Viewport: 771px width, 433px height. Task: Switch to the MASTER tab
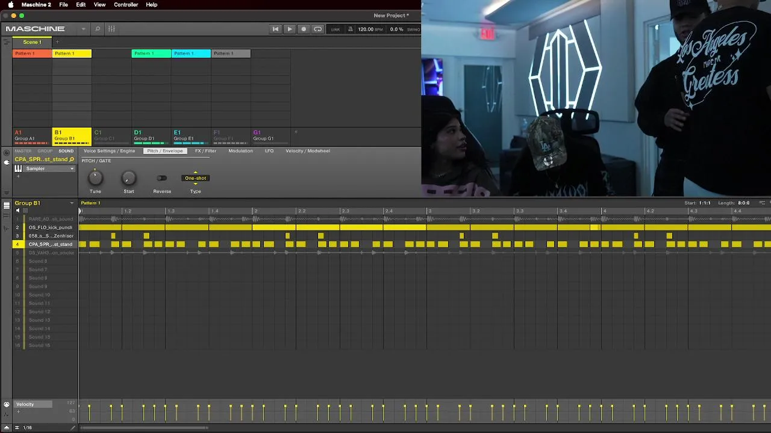23,151
